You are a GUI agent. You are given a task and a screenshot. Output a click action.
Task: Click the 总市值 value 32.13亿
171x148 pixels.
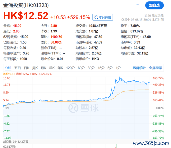tap(140, 48)
